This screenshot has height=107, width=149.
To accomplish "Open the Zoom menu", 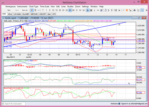I will click(78, 7).
